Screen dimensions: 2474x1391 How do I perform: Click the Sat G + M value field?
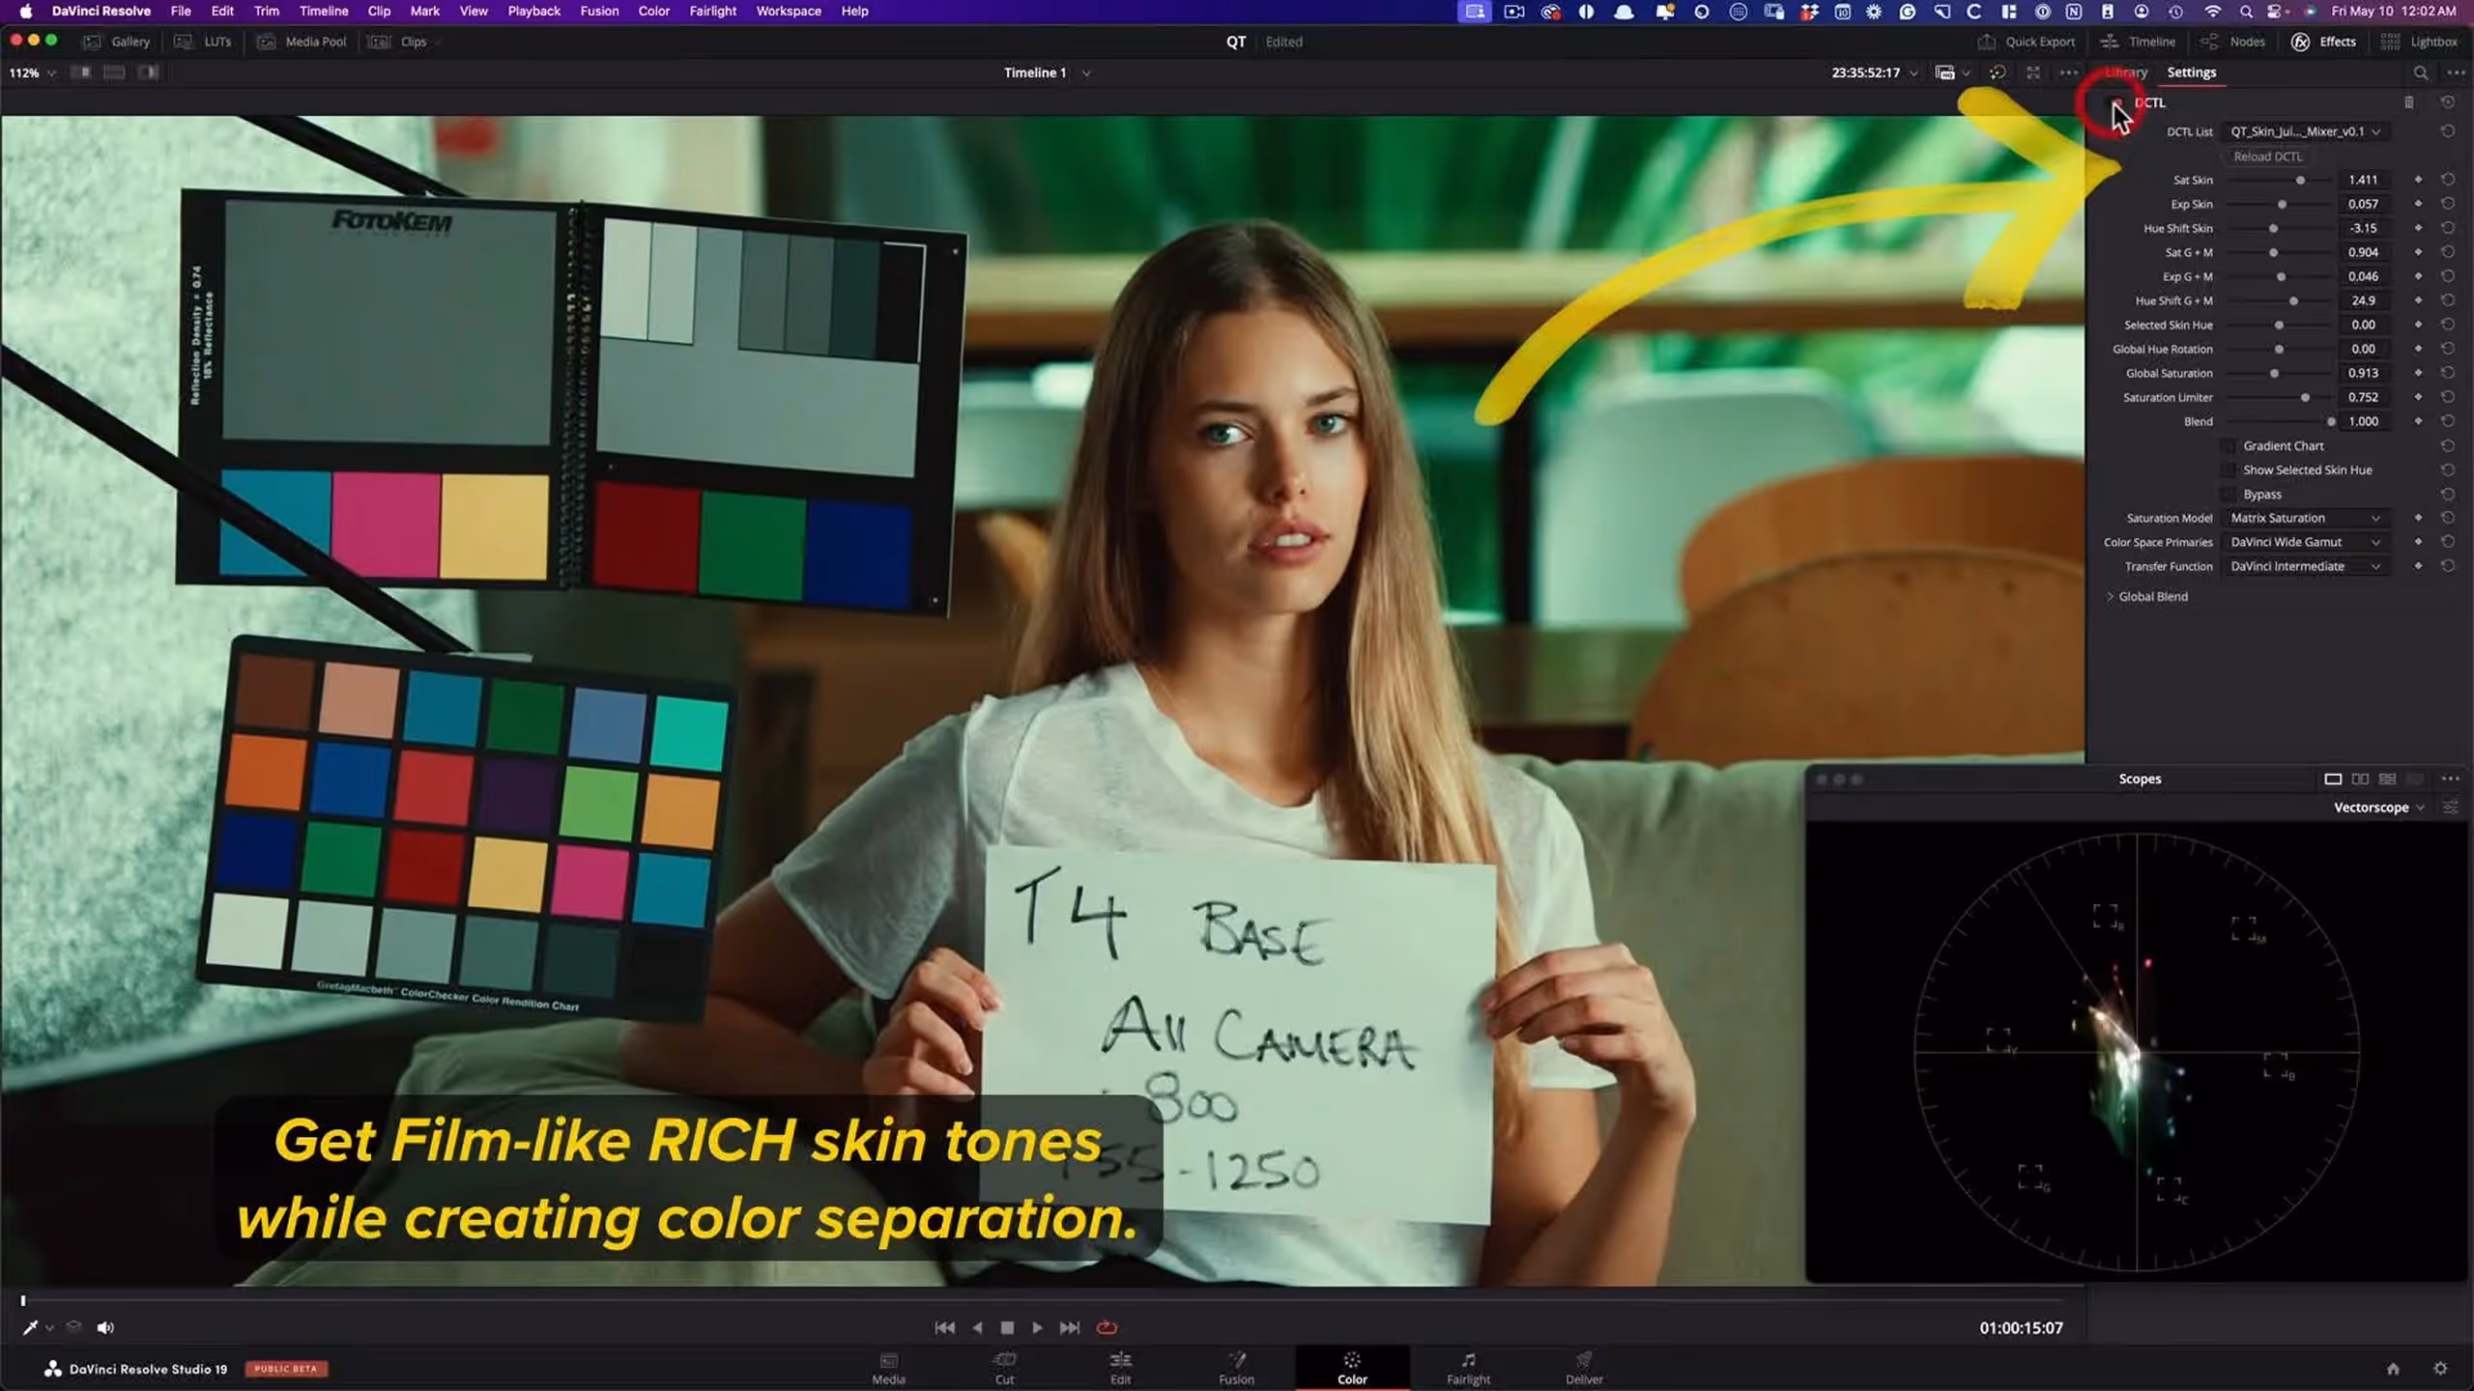(2363, 252)
